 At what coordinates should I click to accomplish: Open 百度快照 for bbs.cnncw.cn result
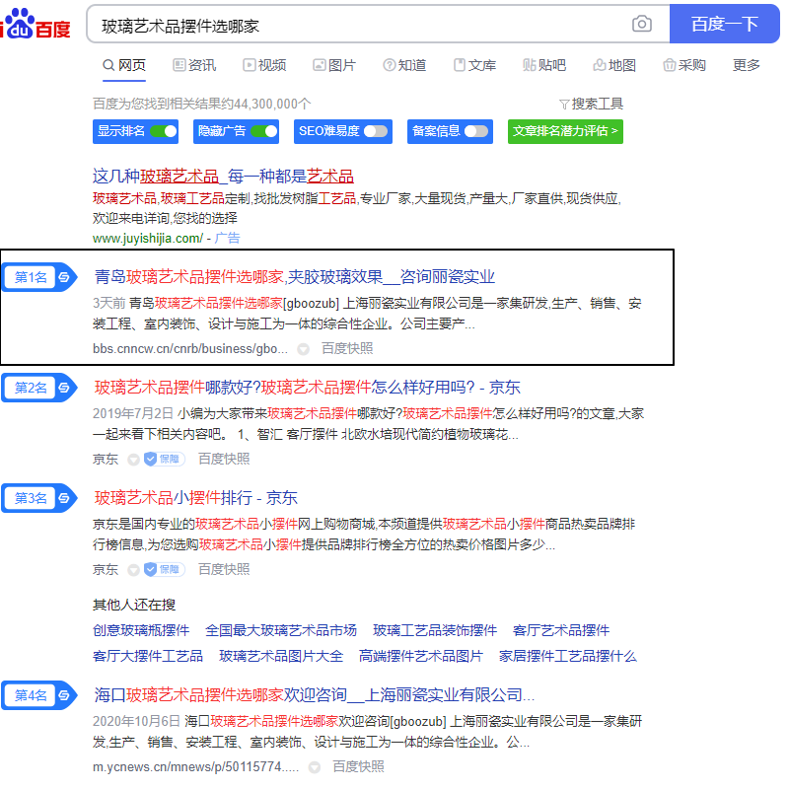(x=347, y=349)
